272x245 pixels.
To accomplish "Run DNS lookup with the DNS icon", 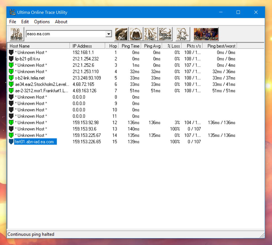I will [121, 34].
